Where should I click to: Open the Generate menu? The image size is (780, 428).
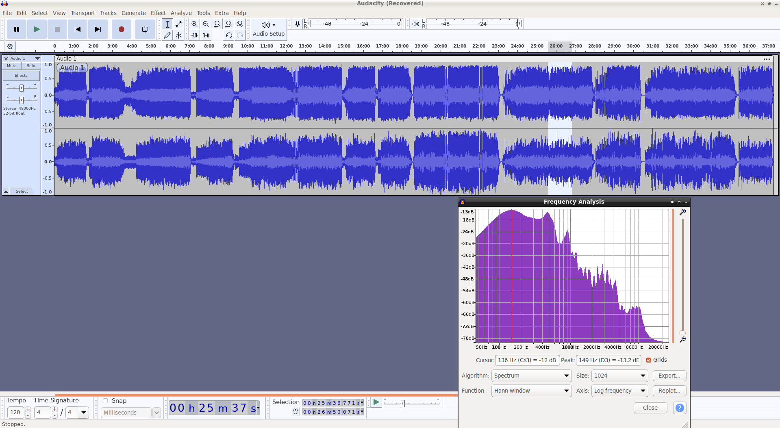click(x=134, y=13)
